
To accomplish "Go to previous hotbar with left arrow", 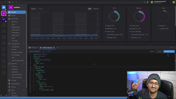I will 1,95.
